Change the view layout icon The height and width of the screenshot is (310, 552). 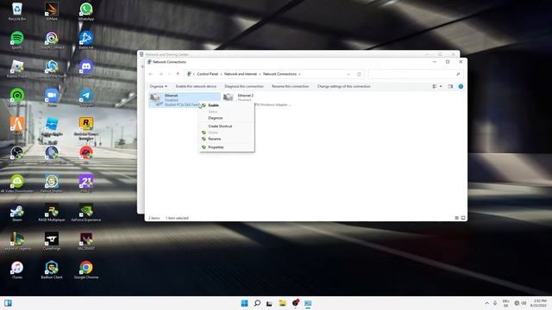[435, 86]
